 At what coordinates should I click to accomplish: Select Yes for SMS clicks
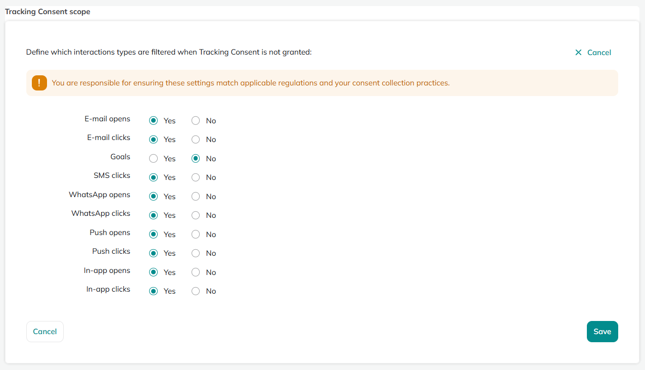point(154,177)
